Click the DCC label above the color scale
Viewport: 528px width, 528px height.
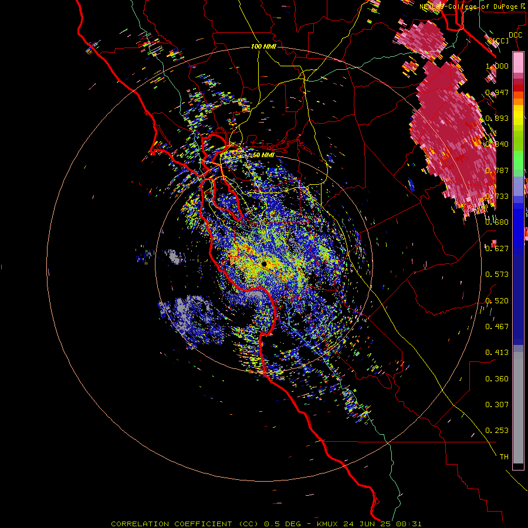point(515,35)
